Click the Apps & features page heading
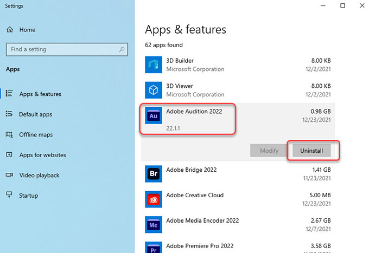 point(186,30)
